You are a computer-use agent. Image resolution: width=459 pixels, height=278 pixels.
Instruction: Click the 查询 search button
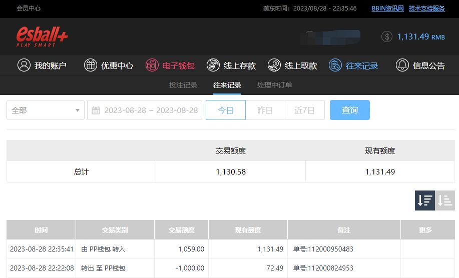350,110
